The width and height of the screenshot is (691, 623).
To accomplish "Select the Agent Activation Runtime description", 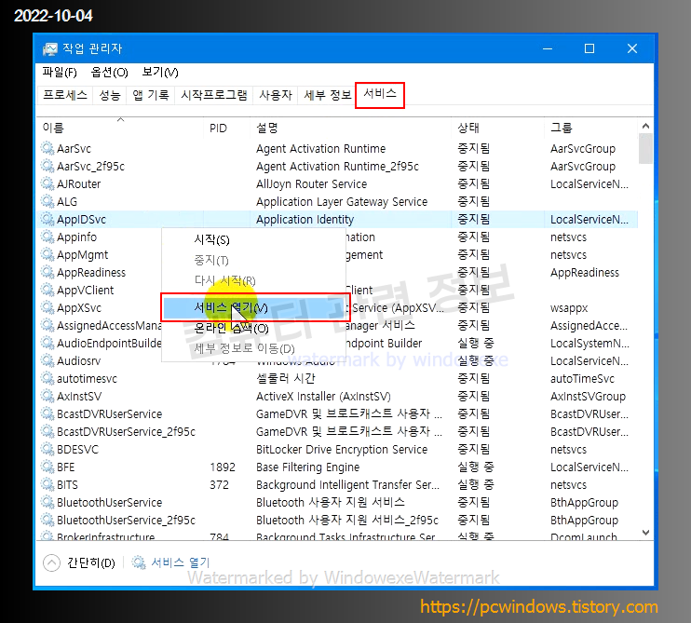I will coord(320,148).
